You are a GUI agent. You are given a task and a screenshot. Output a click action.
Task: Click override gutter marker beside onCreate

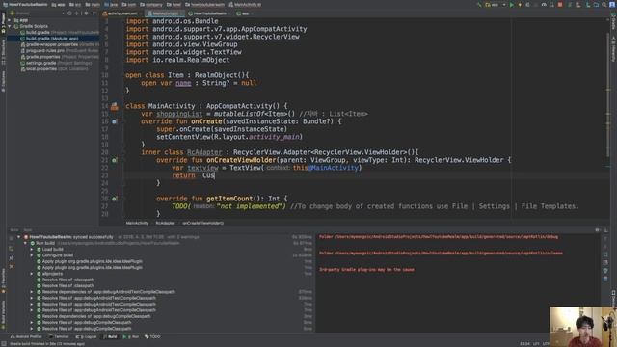coord(114,121)
